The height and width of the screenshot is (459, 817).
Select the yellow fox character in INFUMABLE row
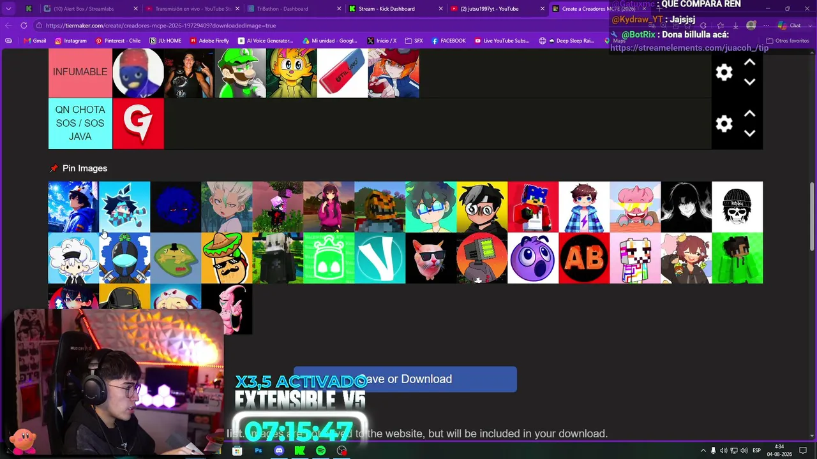292,73
